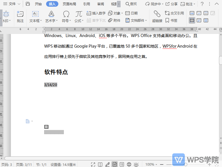Screen dimensions: 222x167
Task: Switch to outline view icon
Action: click(122, 164)
